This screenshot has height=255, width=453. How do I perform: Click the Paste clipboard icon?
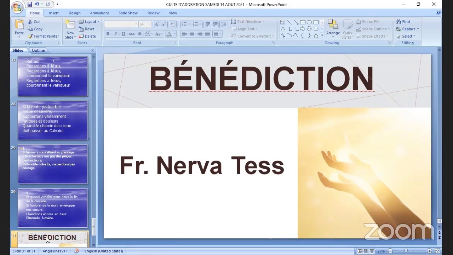pyautogui.click(x=19, y=25)
